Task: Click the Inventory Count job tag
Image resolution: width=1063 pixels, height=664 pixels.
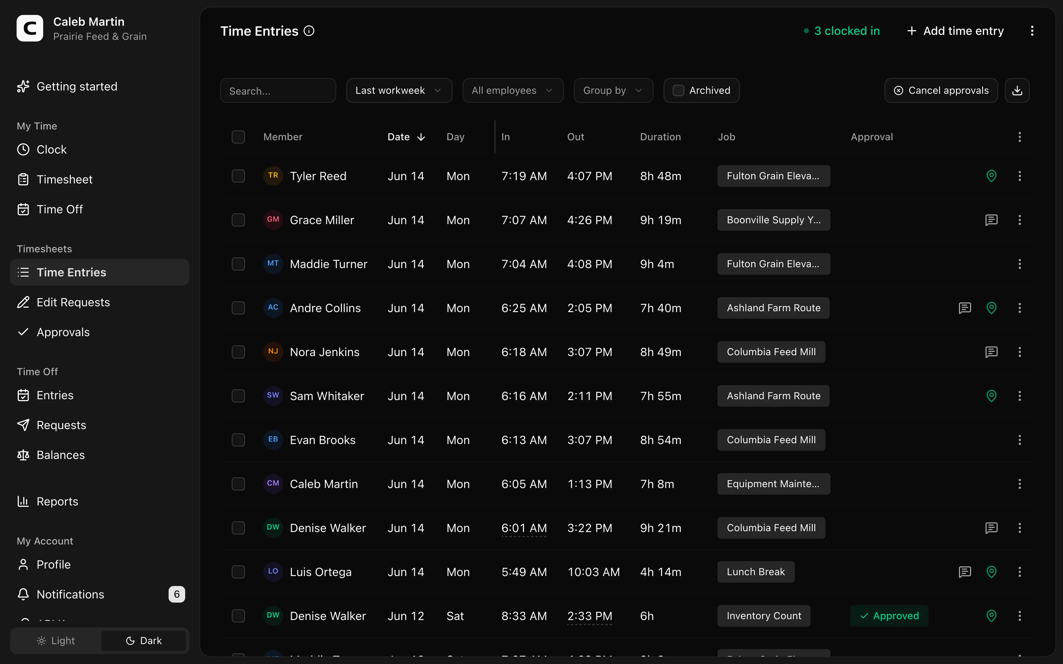Action: 764,616
